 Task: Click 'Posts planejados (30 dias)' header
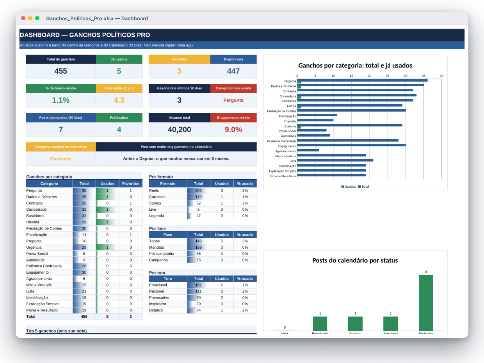point(61,117)
